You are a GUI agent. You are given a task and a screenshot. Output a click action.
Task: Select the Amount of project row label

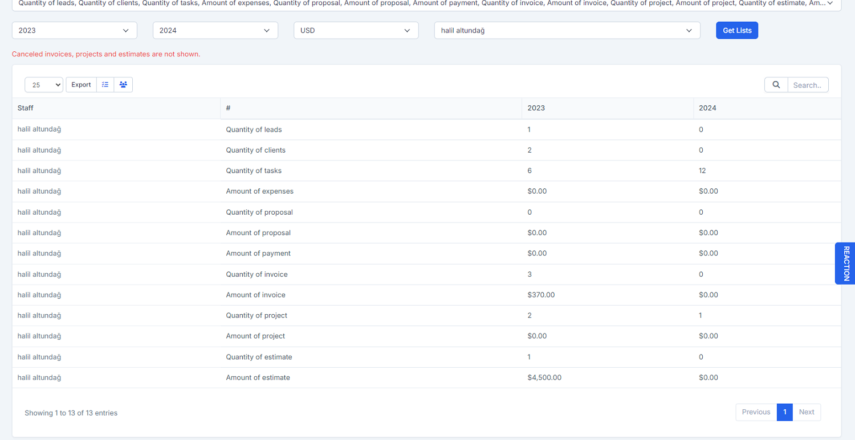coord(255,336)
